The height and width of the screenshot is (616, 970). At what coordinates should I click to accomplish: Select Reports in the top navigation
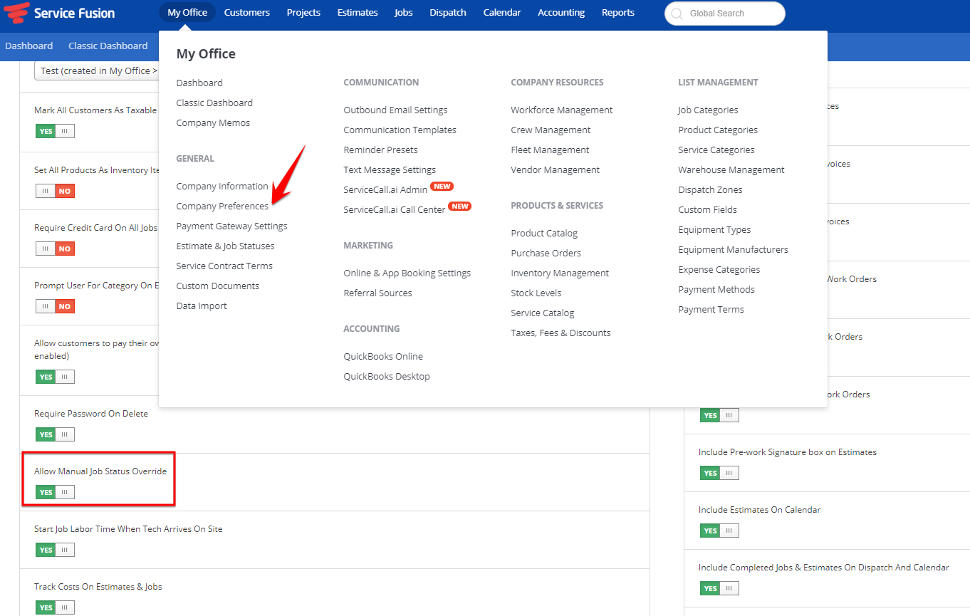point(617,13)
